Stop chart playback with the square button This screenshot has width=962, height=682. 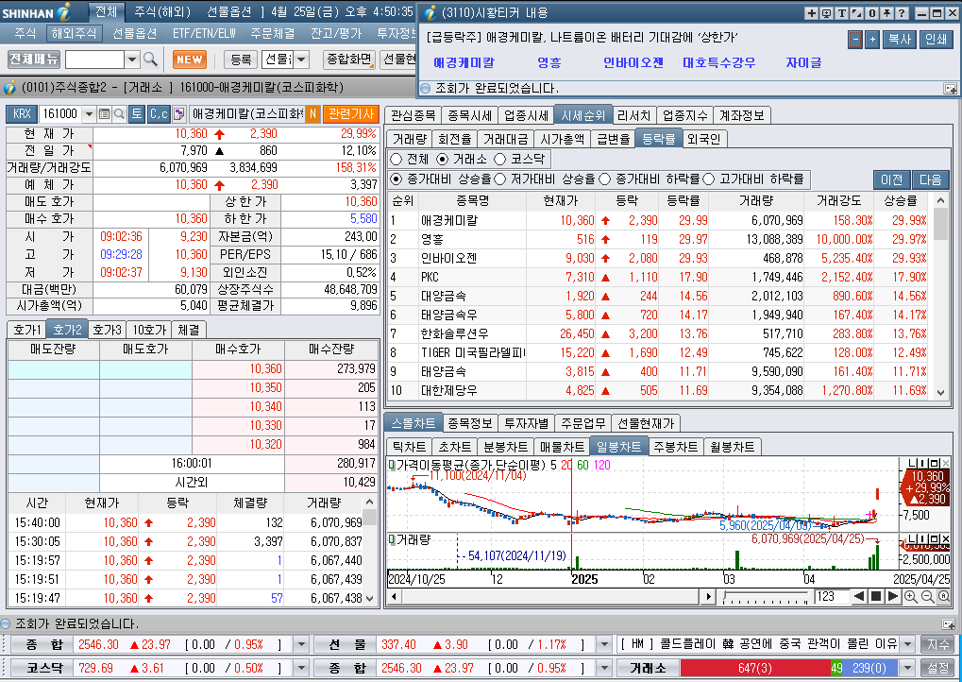876,597
